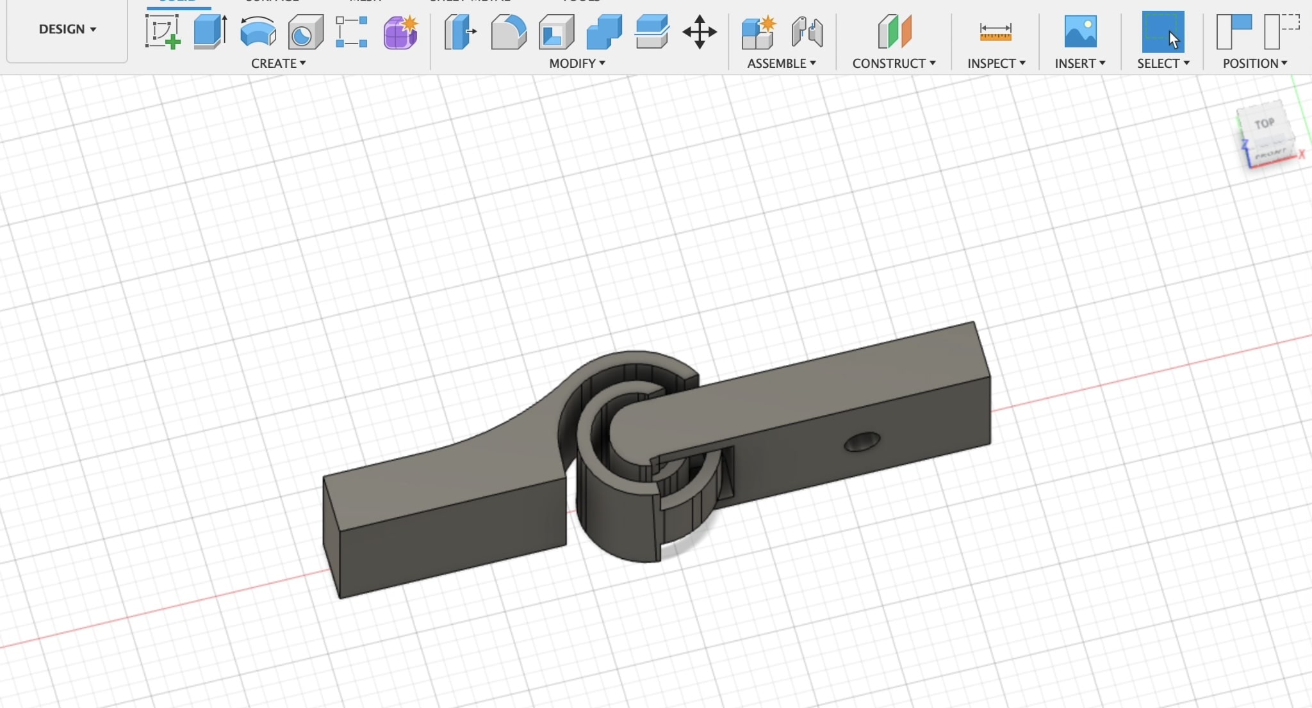Open the DESIGN workspace dropdown
The height and width of the screenshot is (708, 1312).
pos(67,29)
